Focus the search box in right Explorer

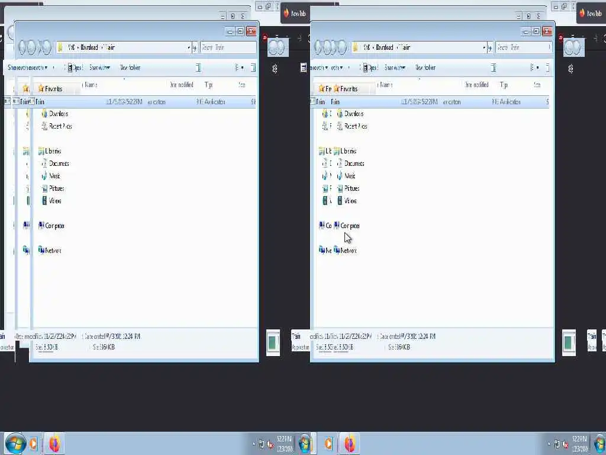tap(523, 47)
